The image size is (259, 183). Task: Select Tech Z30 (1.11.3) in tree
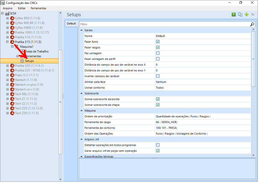(27, 113)
